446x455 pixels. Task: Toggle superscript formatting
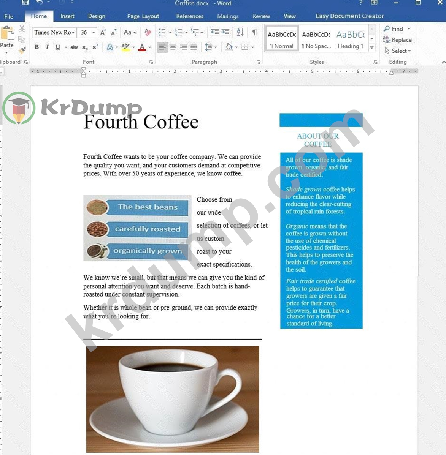[95, 47]
